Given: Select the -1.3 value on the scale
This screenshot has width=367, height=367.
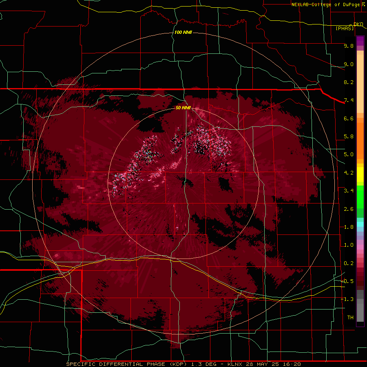Looking at the screenshot, I should click(x=347, y=299).
